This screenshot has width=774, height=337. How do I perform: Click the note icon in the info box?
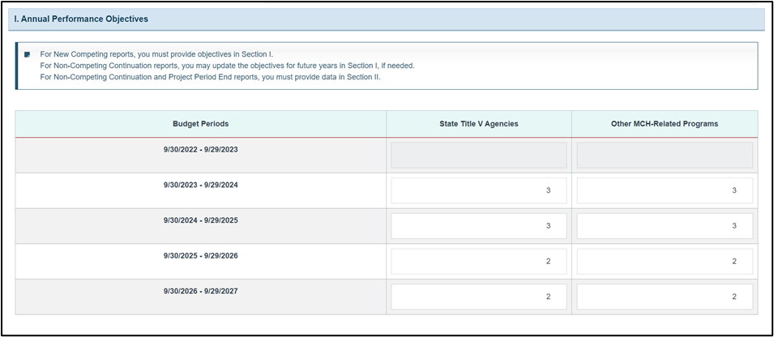coord(27,54)
